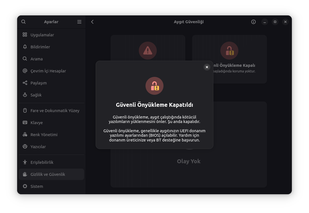Screen dimensions: 309x213
Task: Open Renk Yönetimi panel
Action: pyautogui.click(x=44, y=135)
